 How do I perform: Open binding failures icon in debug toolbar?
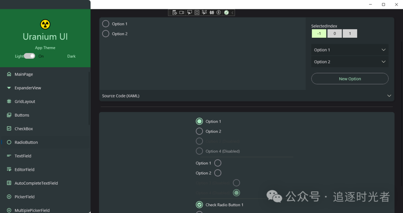pyautogui.click(x=212, y=12)
